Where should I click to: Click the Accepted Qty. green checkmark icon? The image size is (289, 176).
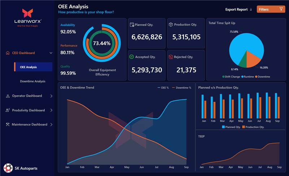click(x=132, y=57)
